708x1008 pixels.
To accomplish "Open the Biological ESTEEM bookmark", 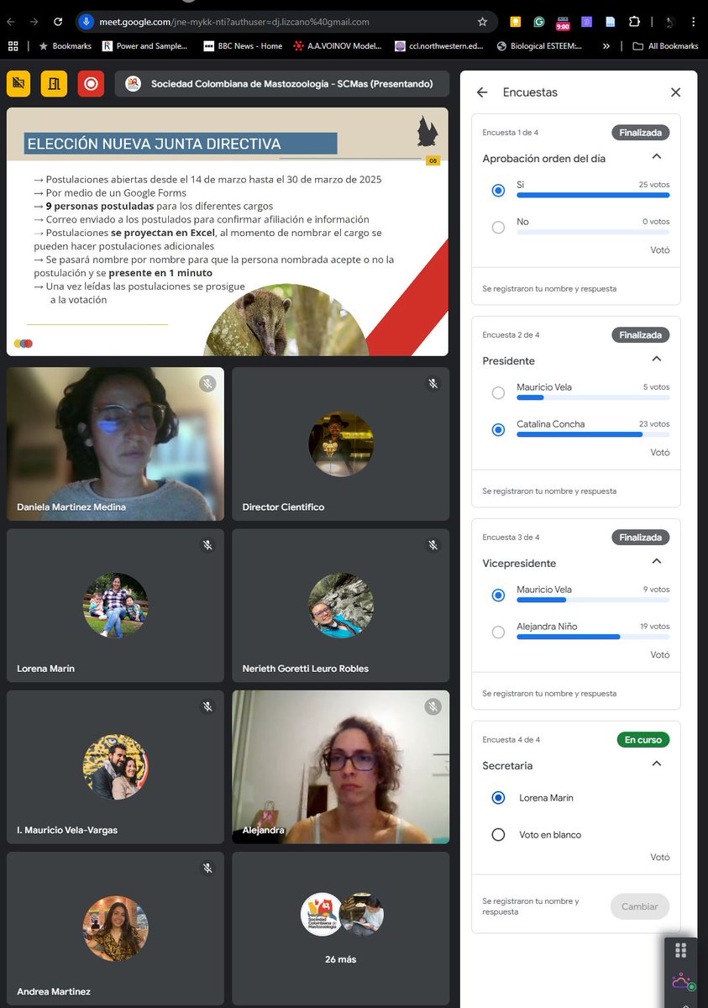I will (x=540, y=46).
